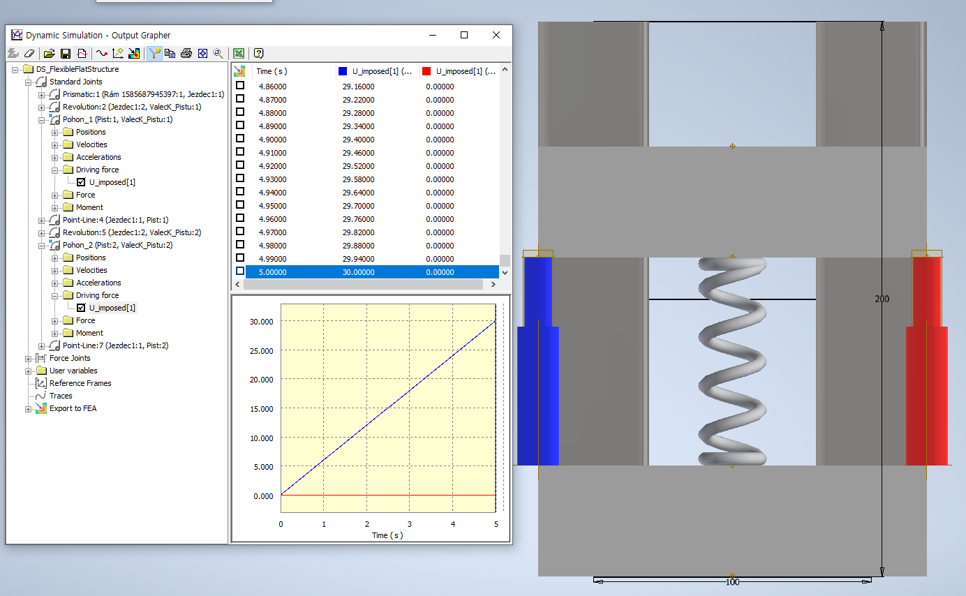
Task: Click the red U_imposed[1] column header
Action: coord(460,71)
